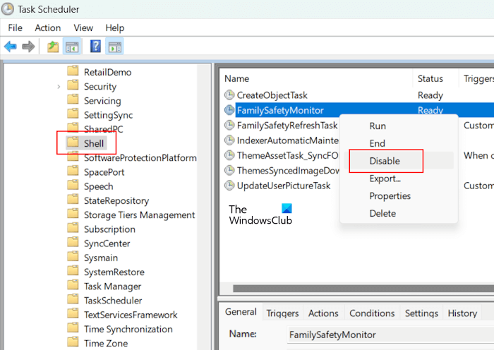Click the Back arrow toolbar icon

click(x=11, y=47)
